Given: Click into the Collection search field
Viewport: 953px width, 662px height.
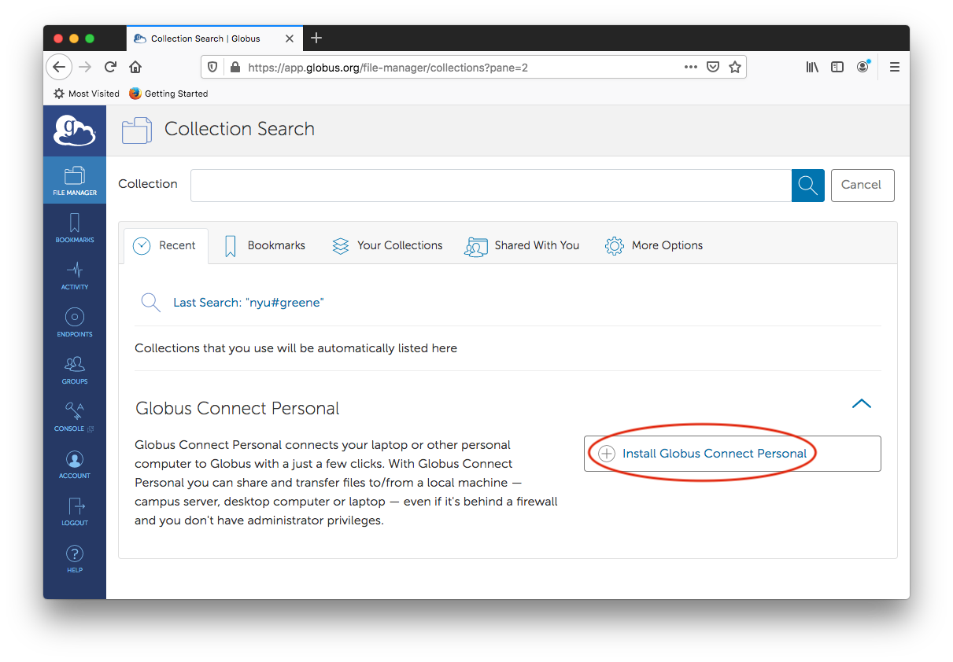Looking at the screenshot, I should 490,186.
